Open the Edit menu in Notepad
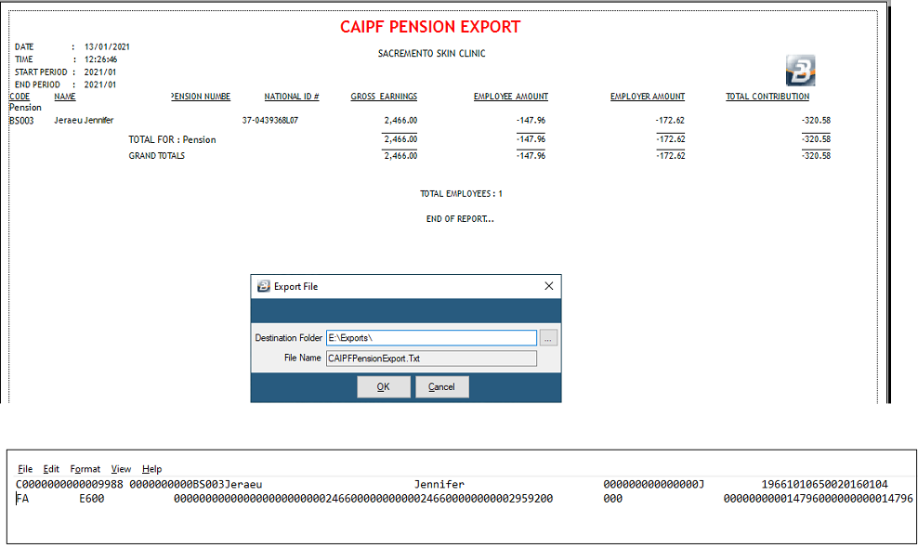Screen dimensions: 918x548 coord(51,469)
